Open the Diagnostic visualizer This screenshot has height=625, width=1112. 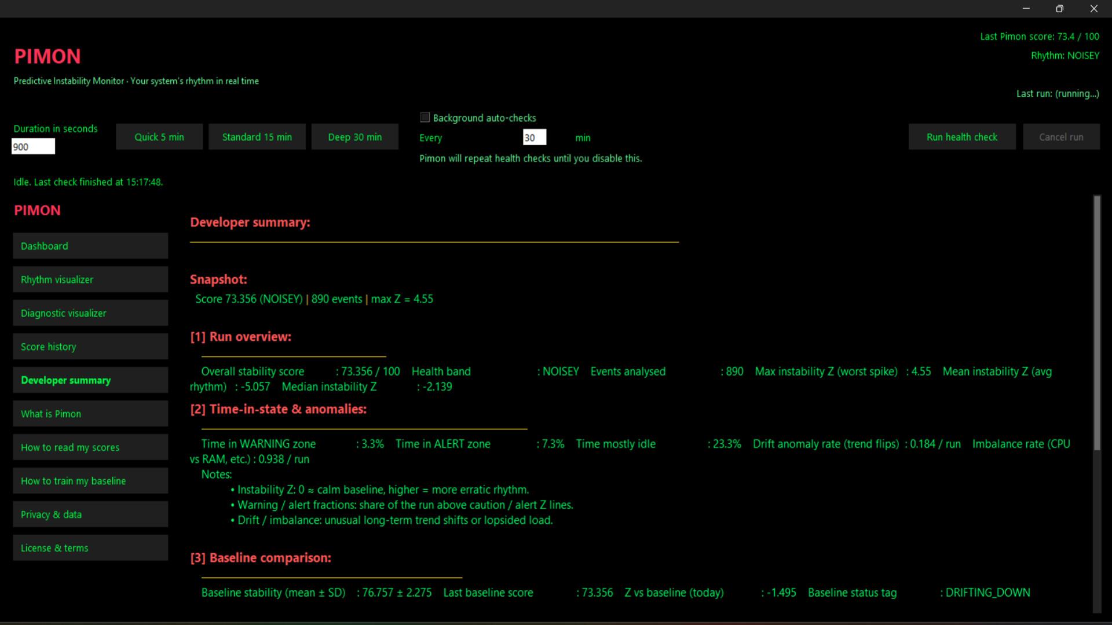(x=90, y=312)
